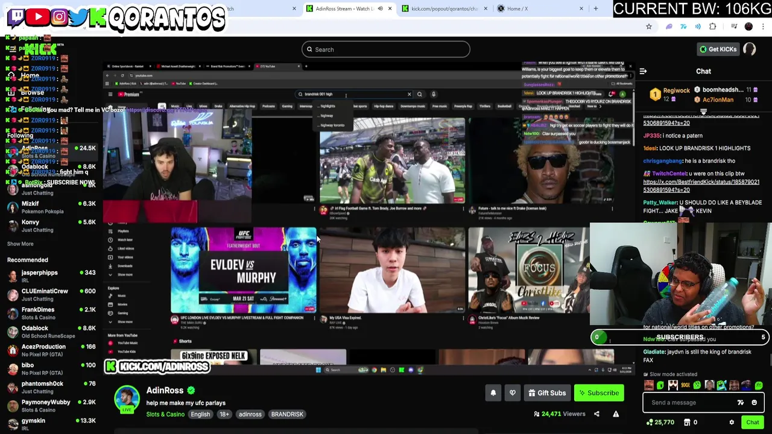Open a new browser tab

pyautogui.click(x=596, y=8)
